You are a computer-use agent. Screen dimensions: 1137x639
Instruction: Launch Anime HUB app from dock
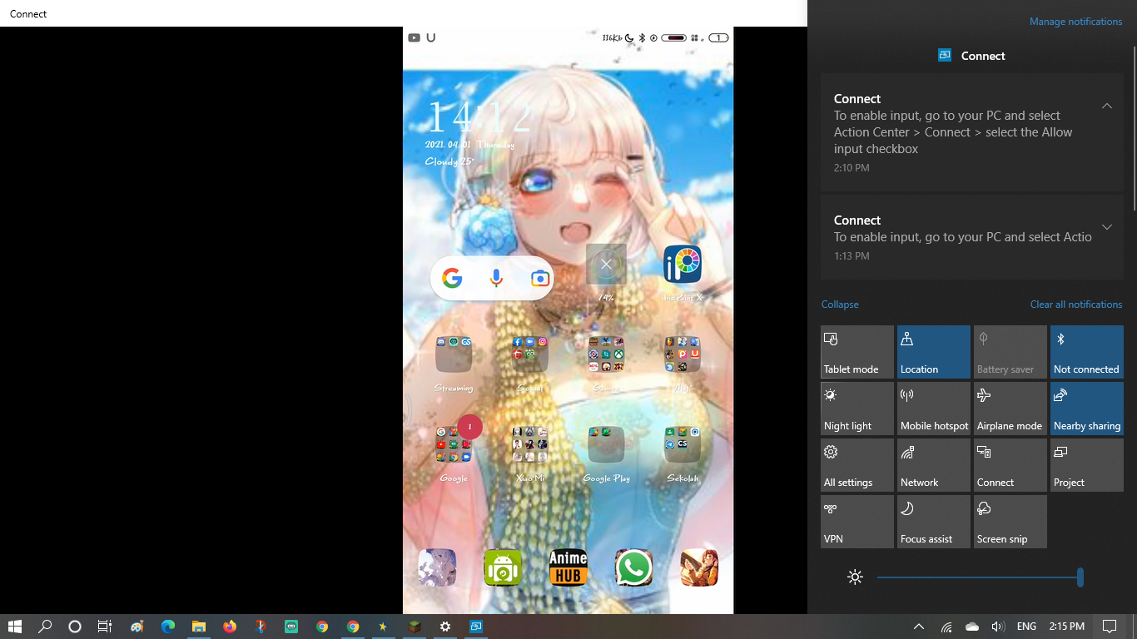(568, 568)
